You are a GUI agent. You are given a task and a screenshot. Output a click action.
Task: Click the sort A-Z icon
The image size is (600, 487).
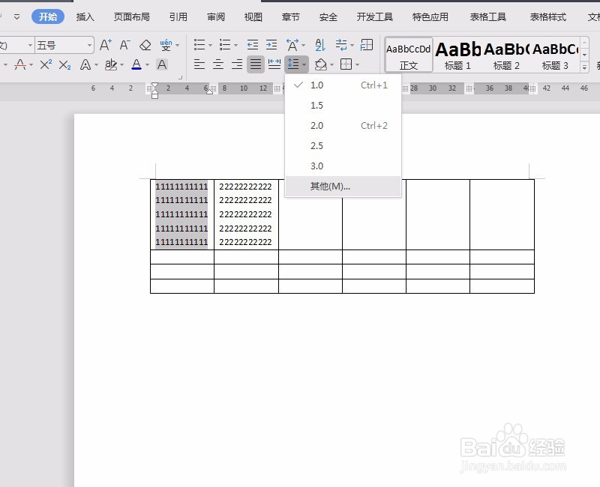point(320,45)
